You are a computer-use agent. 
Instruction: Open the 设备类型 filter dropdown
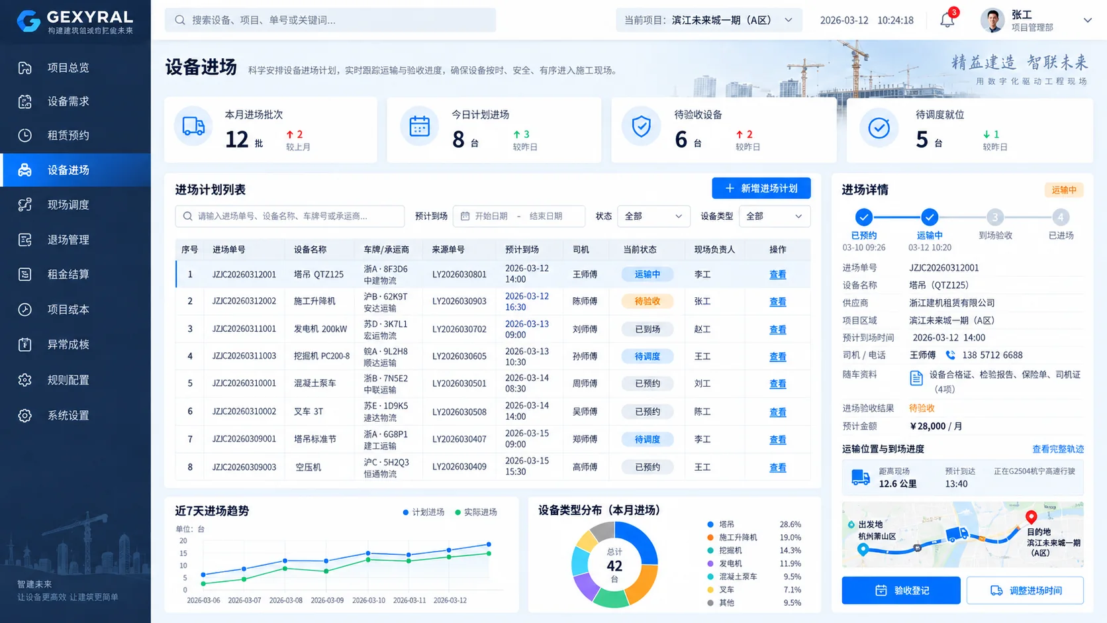pos(774,216)
